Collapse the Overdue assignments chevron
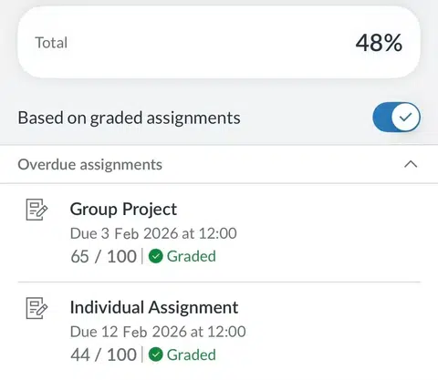This screenshot has height=380, width=438. pos(411,164)
